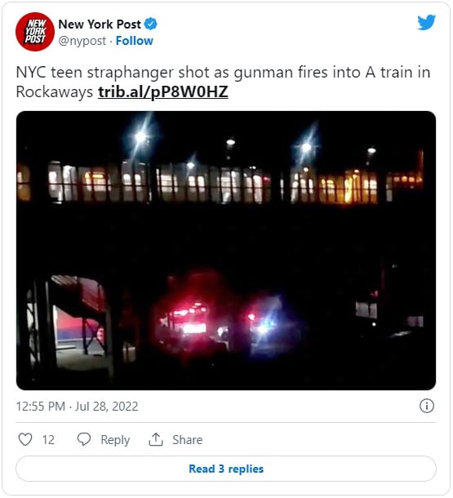Visit the @nypost handle
Screen dimensions: 453x498
tap(82, 41)
